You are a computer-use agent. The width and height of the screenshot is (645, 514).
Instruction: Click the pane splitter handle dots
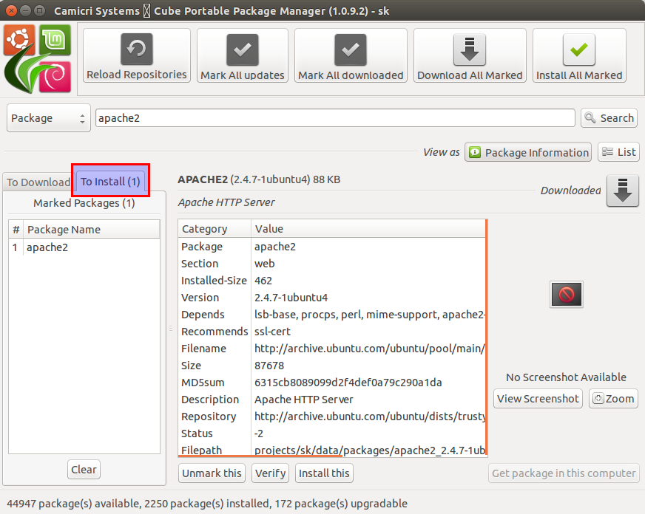coord(171,329)
